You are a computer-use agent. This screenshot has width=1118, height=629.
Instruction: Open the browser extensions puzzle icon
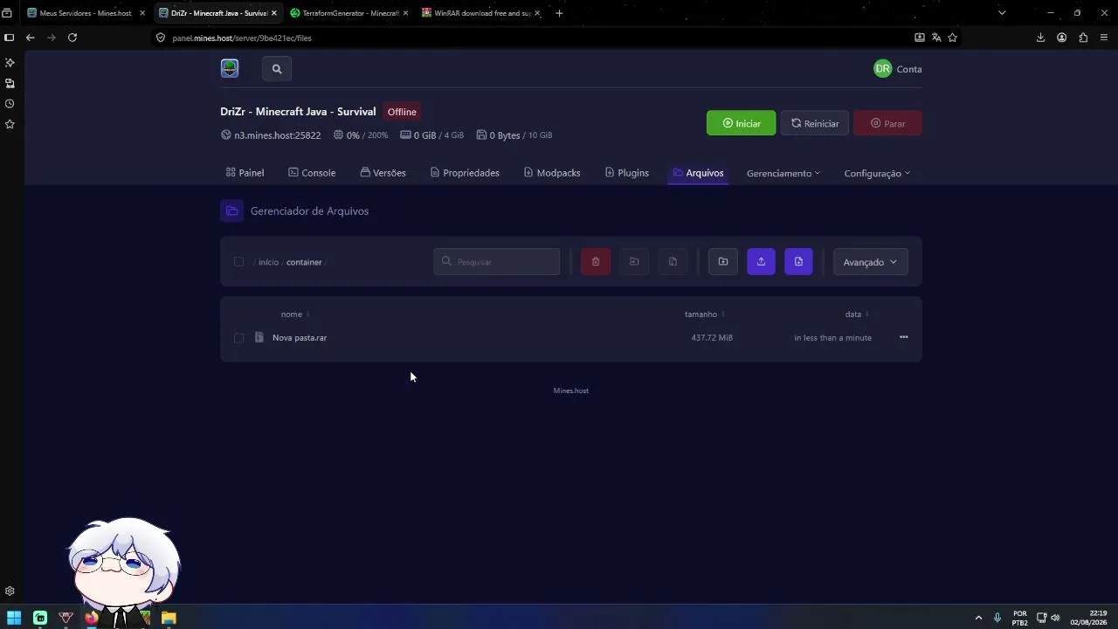(x=1083, y=38)
